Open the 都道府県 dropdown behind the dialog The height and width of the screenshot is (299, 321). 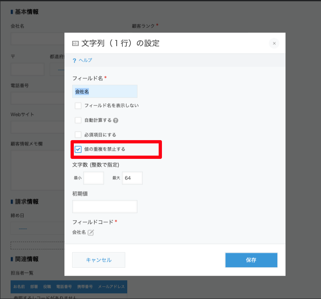[x=57, y=69]
